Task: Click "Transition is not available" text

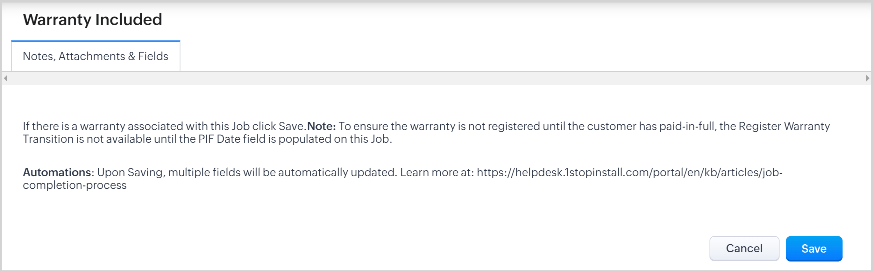Action: 81,139
